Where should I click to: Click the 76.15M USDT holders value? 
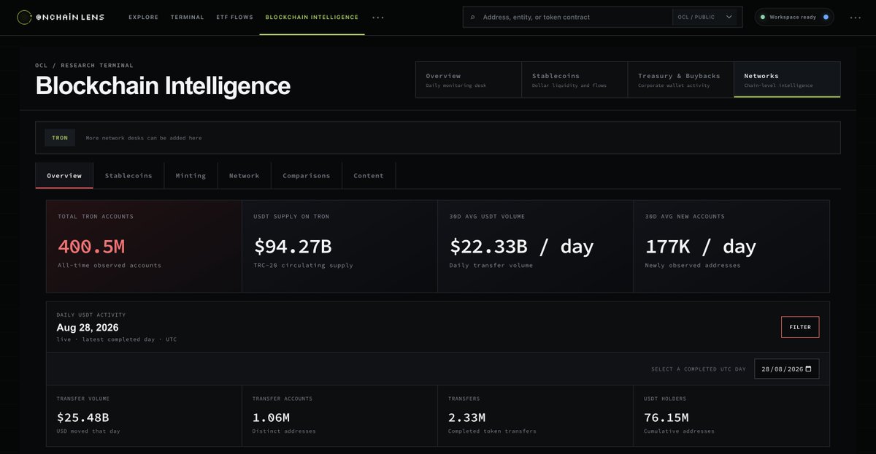click(x=666, y=418)
